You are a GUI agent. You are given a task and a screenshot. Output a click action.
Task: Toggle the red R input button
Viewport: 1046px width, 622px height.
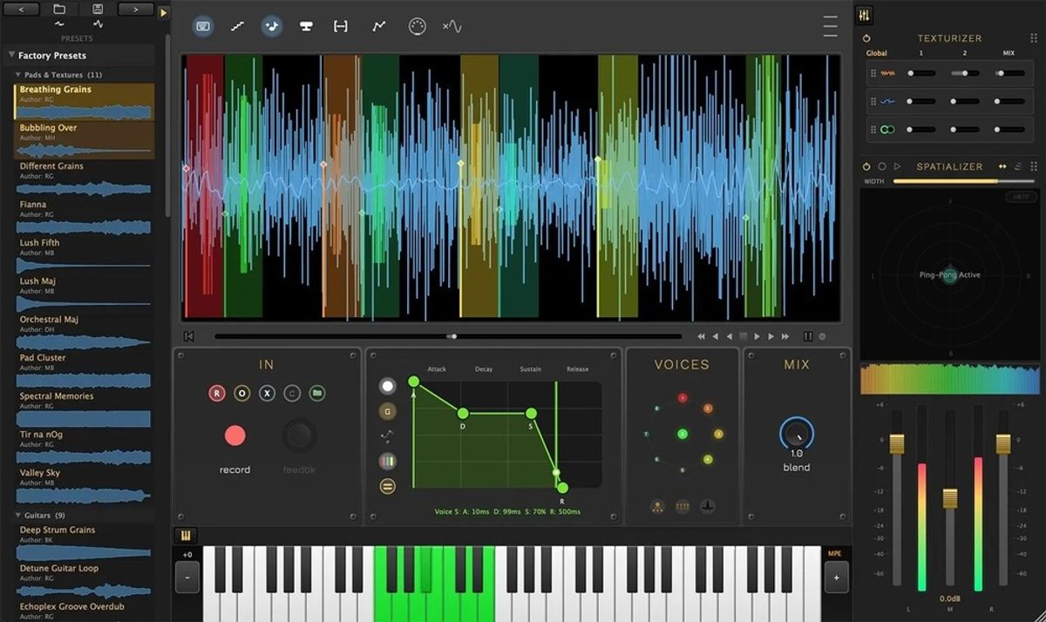[x=217, y=394]
